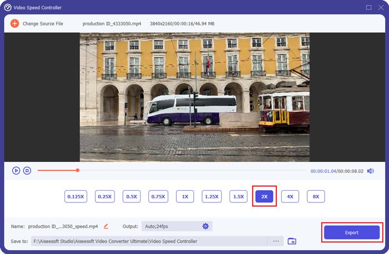Browse save path with three dots button
The image size is (389, 254).
(x=276, y=241)
